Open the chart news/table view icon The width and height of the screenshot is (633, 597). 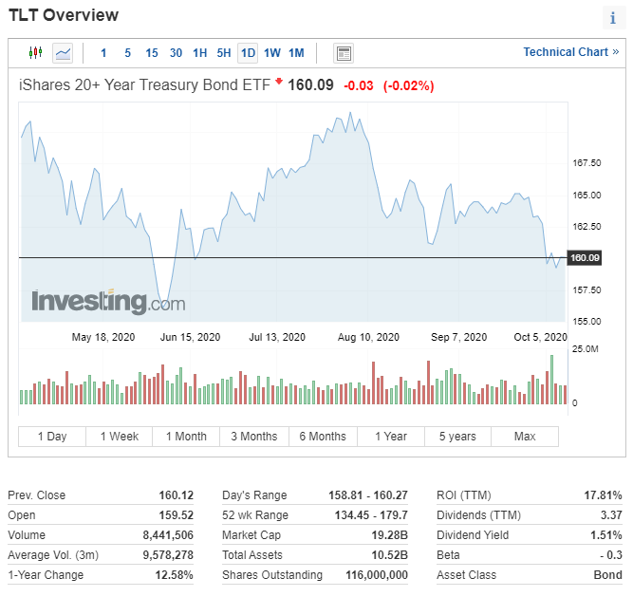(344, 53)
